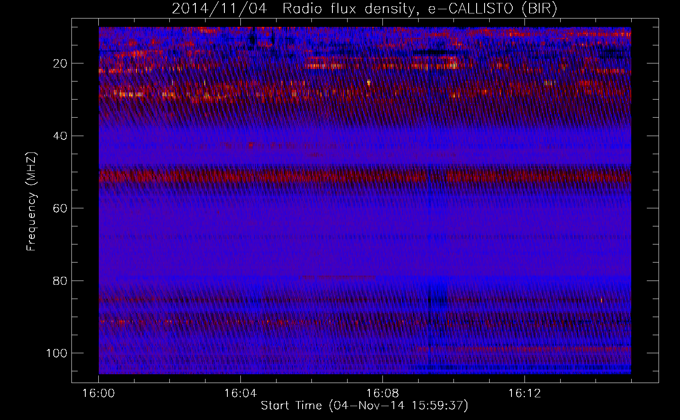Image resolution: width=680 pixels, height=420 pixels.
Task: Click the '60' frequency tick label
Action: click(x=61, y=208)
